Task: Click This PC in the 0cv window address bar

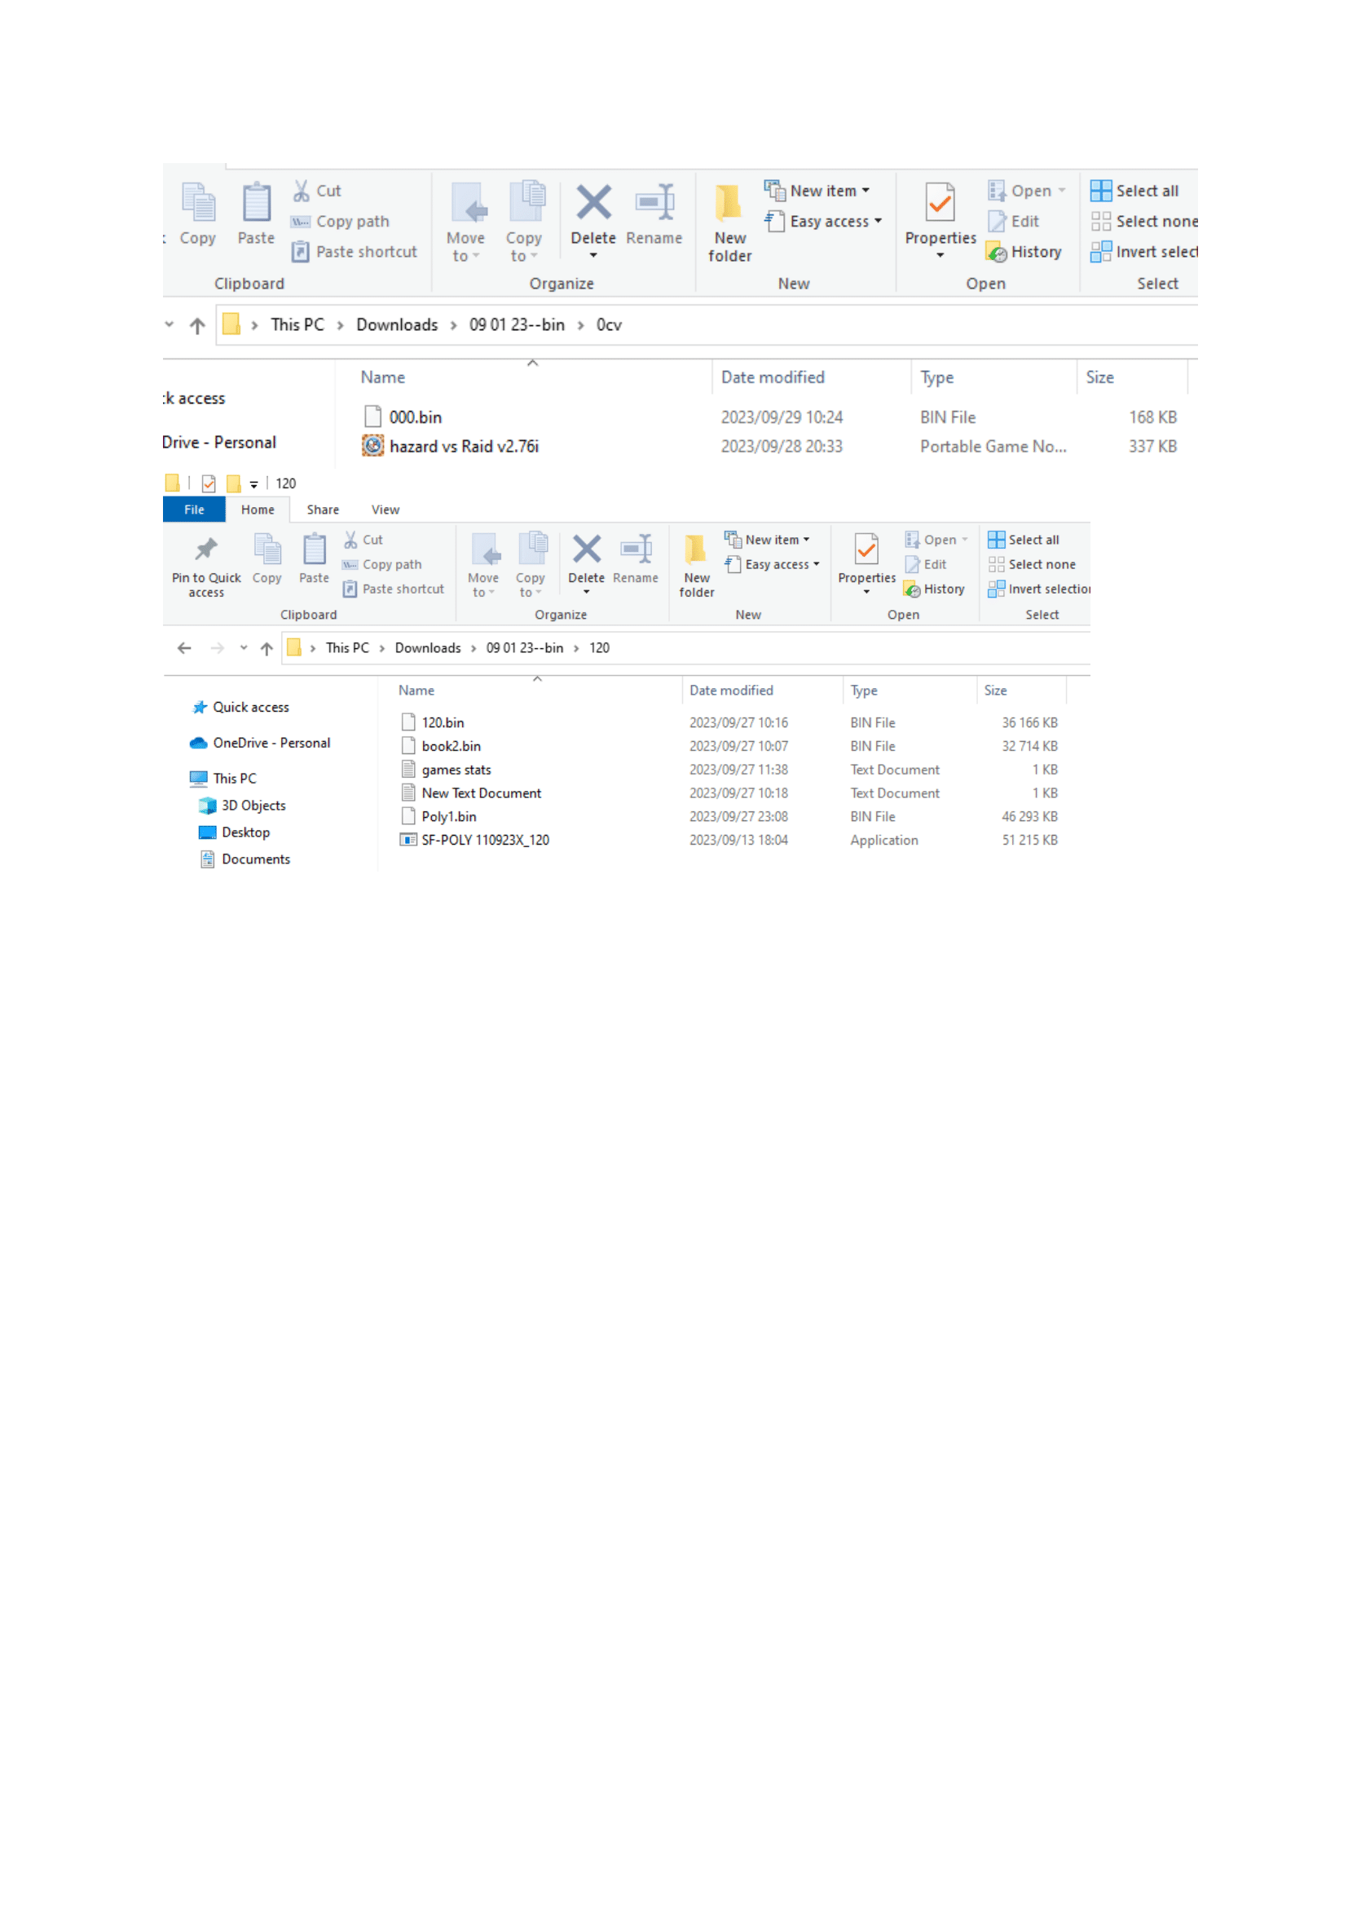Action: (297, 324)
